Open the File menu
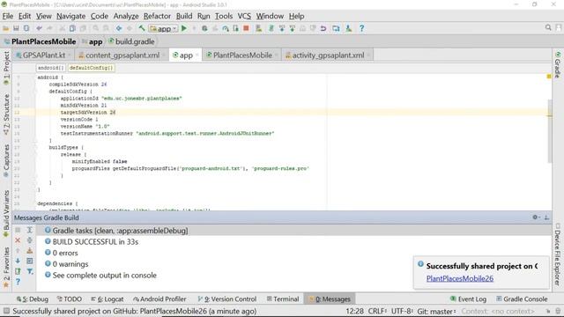 point(8,16)
